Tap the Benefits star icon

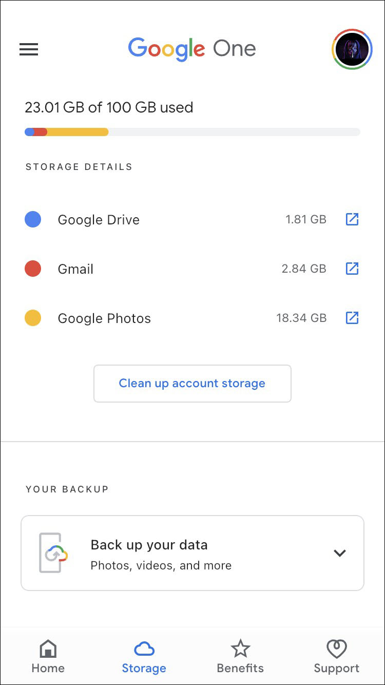[240, 649]
